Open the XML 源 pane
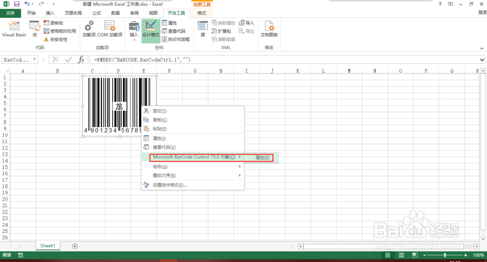 coord(203,29)
